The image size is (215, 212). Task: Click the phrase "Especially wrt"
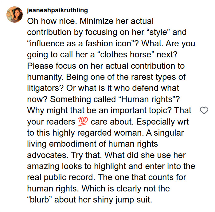162,122
